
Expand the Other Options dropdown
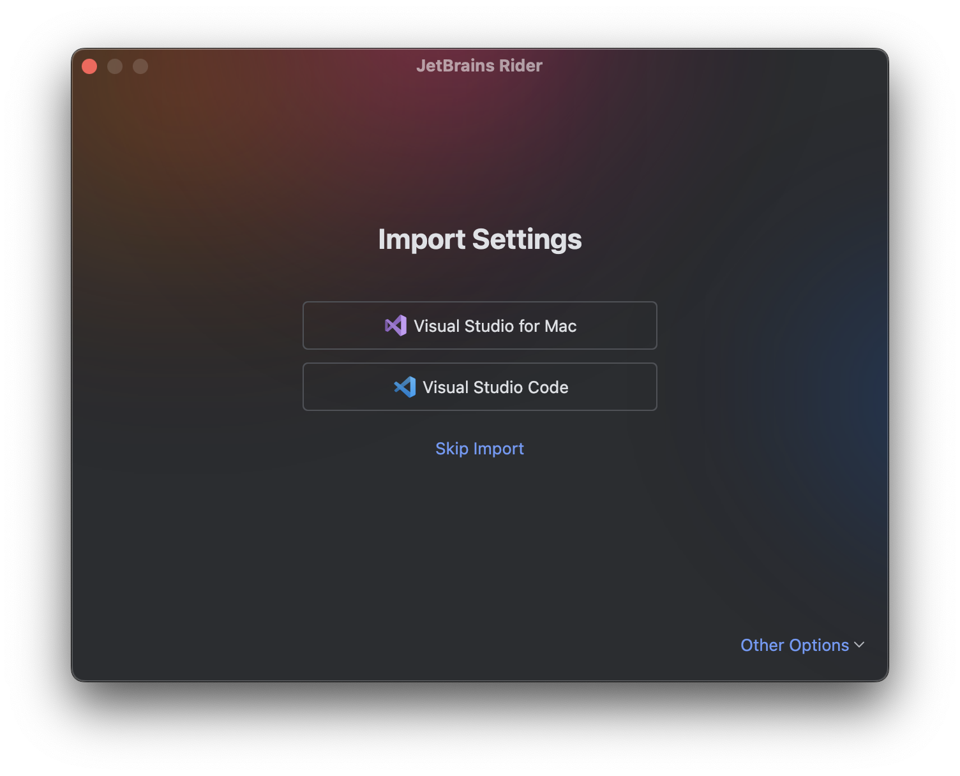pos(802,645)
